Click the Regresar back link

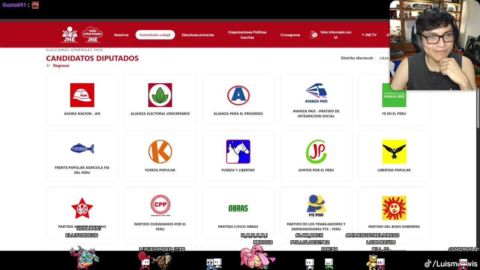tap(61, 66)
